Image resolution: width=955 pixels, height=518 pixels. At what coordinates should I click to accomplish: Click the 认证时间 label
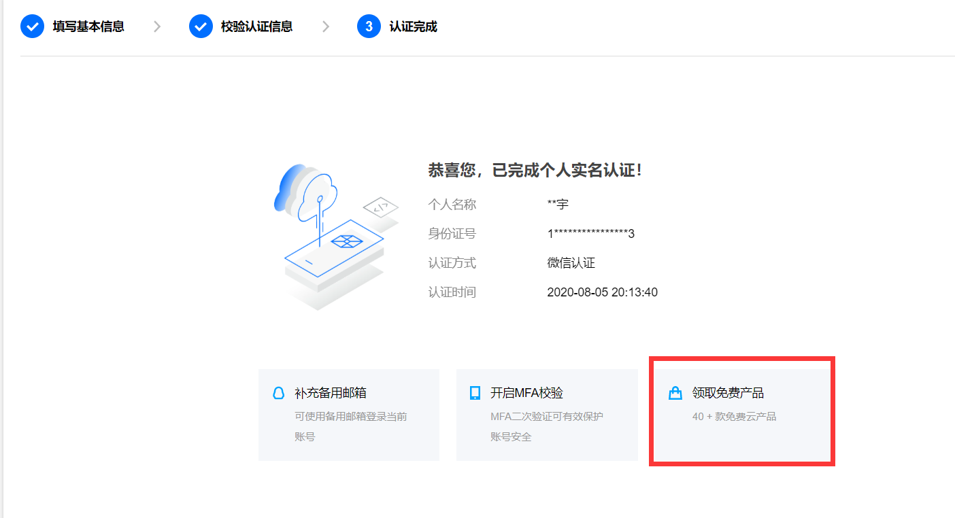click(x=452, y=292)
